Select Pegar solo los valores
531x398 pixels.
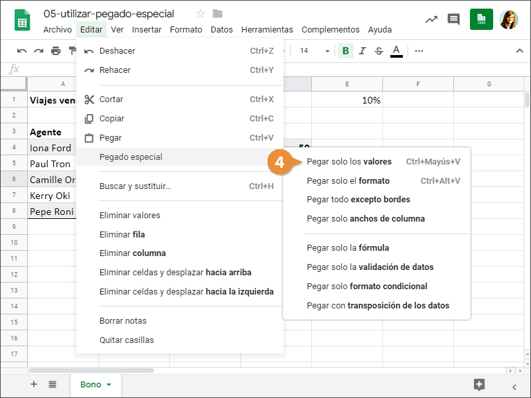(x=349, y=162)
